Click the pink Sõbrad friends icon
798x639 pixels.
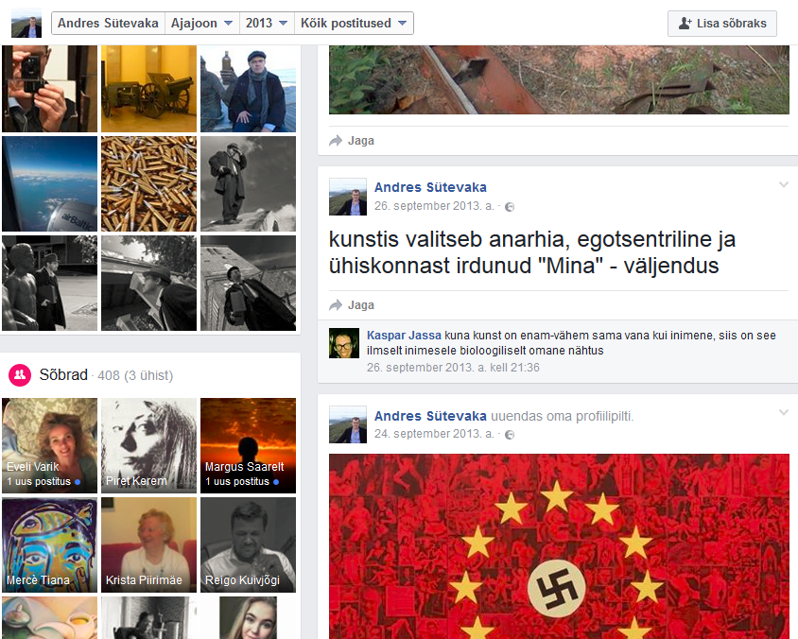pos(20,375)
